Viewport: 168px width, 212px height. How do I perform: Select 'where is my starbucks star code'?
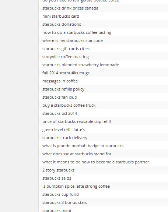click(73, 41)
